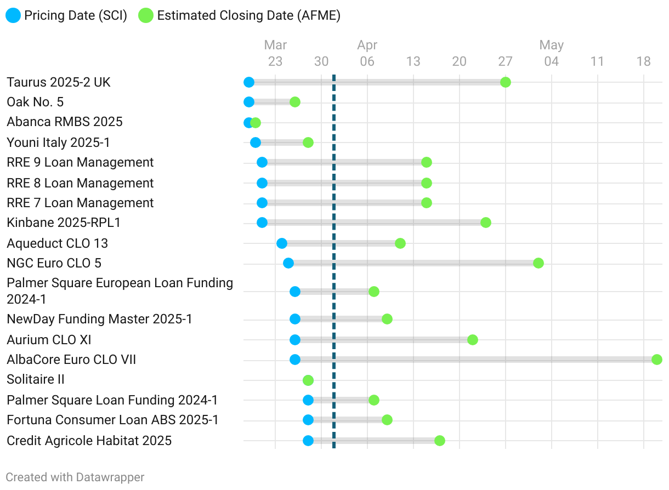669x490 pixels.
Task: Click the 'Taurus 2025-2 UK' row label
Action: (59, 82)
